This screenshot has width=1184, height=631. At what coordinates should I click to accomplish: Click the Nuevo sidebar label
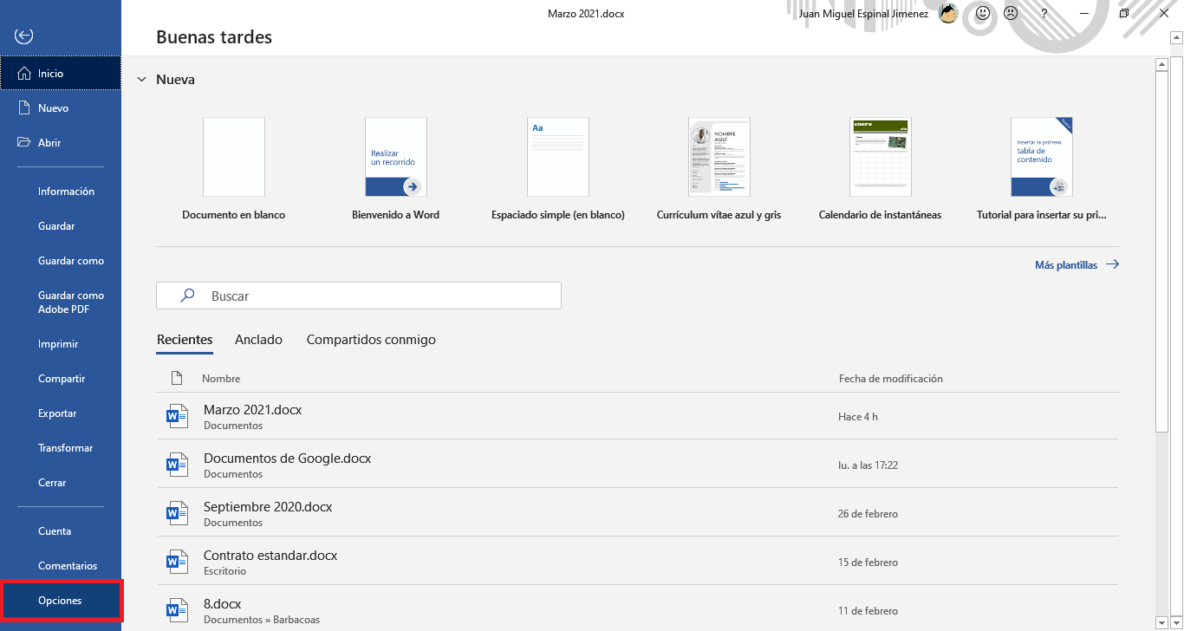point(53,108)
